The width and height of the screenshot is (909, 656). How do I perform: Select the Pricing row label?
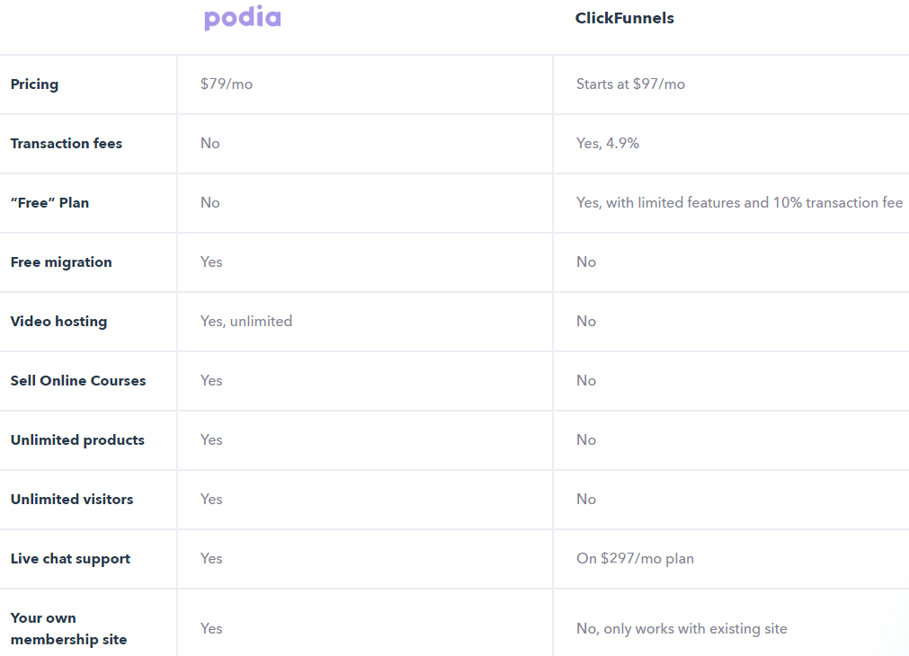coord(34,84)
